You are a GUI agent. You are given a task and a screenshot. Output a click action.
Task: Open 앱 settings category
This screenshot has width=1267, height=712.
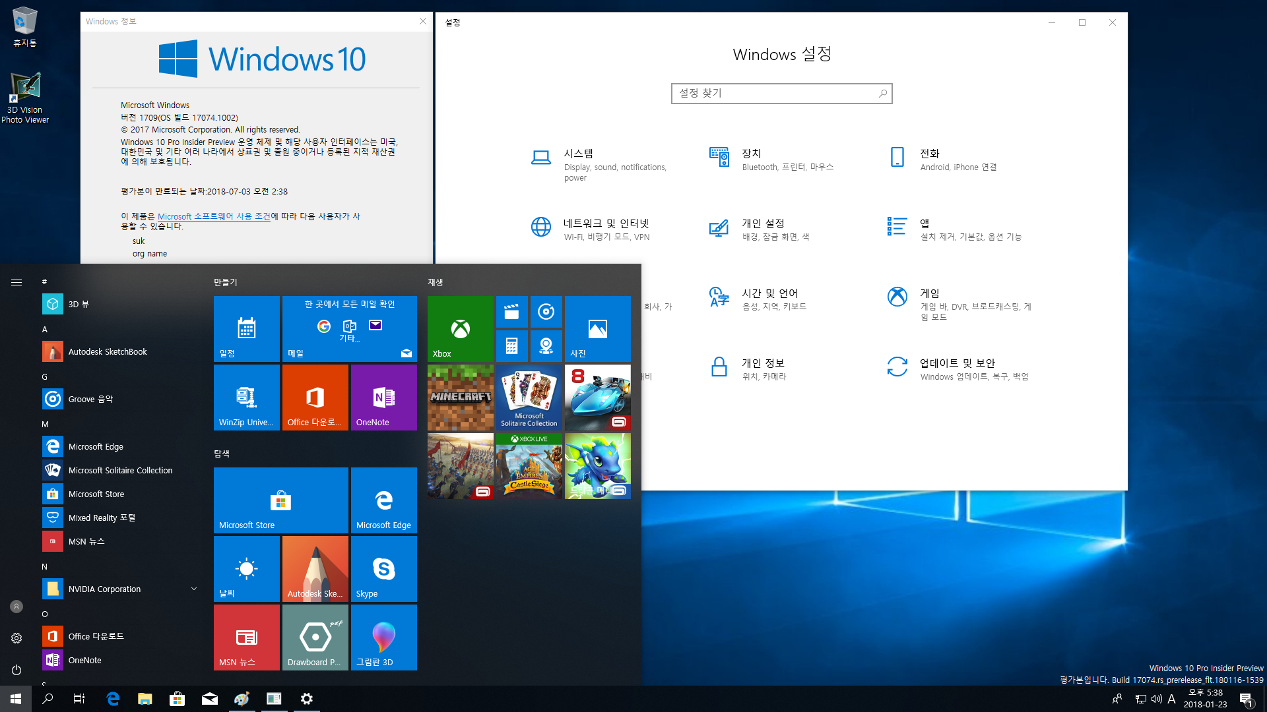[x=954, y=229]
